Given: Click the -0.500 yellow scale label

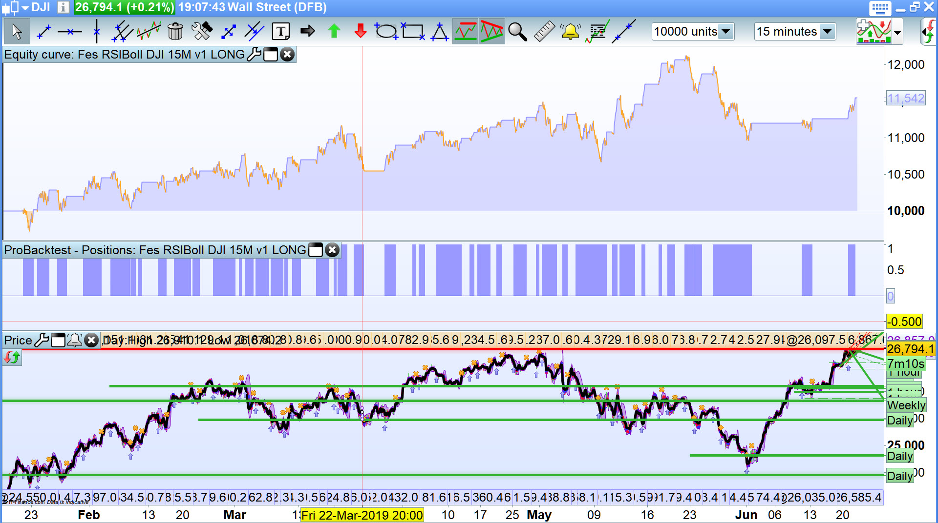Looking at the screenshot, I should click(x=904, y=322).
